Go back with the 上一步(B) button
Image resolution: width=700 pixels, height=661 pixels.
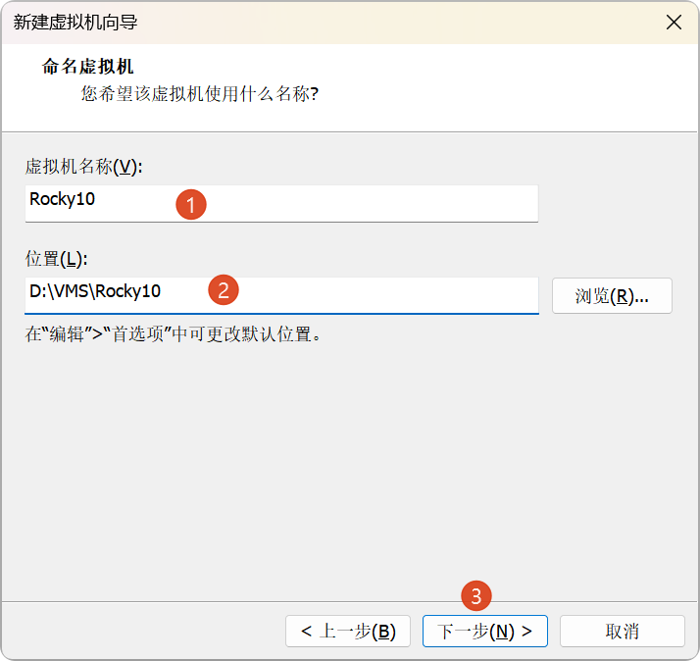click(348, 631)
